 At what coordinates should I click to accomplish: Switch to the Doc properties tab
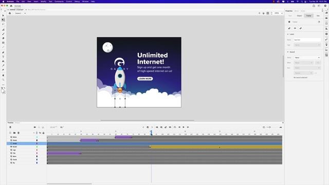[x=318, y=16]
